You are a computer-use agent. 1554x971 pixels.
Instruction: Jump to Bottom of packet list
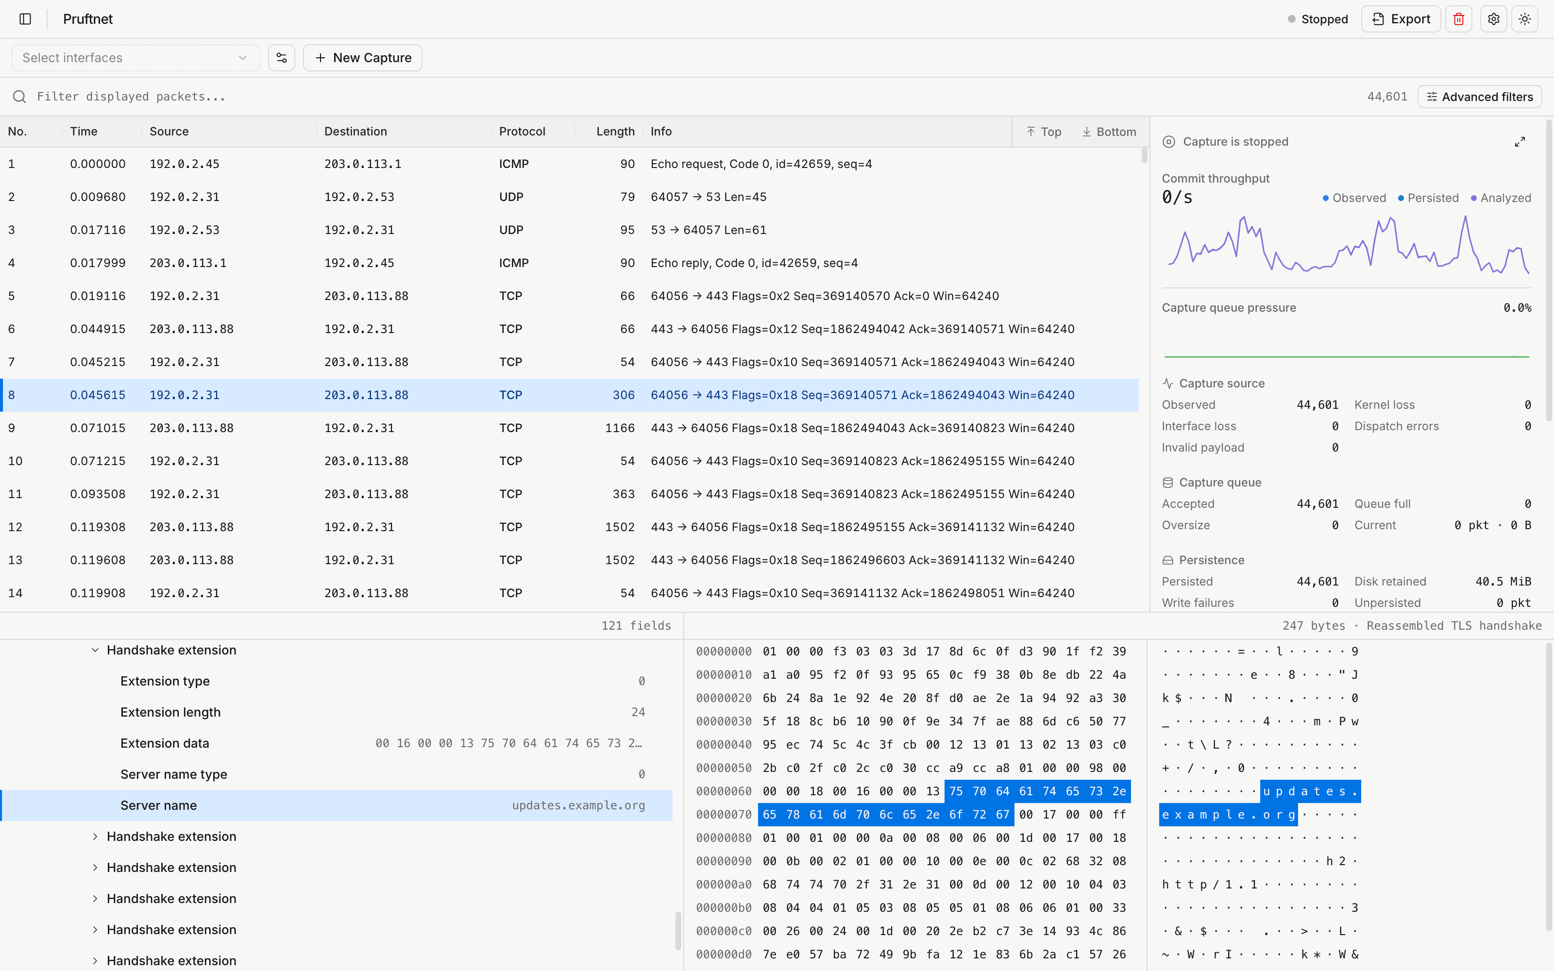pos(1109,132)
